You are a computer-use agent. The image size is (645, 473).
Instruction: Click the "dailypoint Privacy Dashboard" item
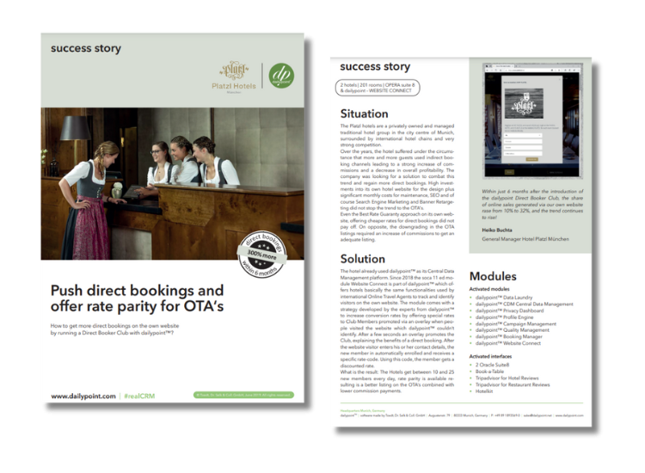pos(509,310)
